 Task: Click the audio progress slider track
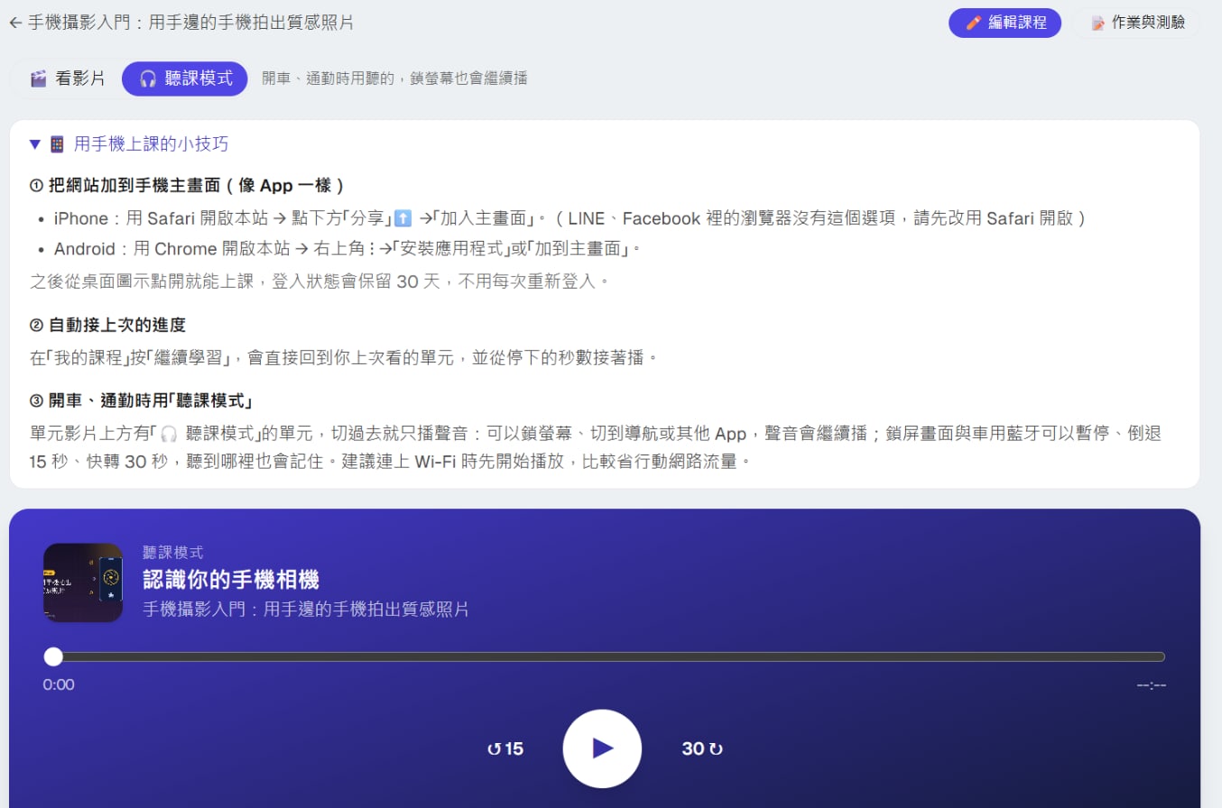[x=604, y=656]
